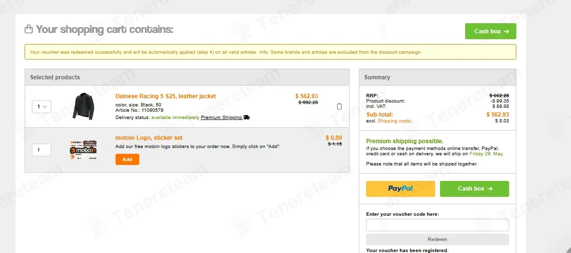Click the top Cash box button
Image resolution: width=571 pixels, height=253 pixels.
[491, 31]
